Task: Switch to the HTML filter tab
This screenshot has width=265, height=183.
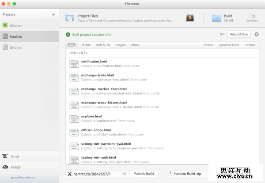Action: pos(86,45)
